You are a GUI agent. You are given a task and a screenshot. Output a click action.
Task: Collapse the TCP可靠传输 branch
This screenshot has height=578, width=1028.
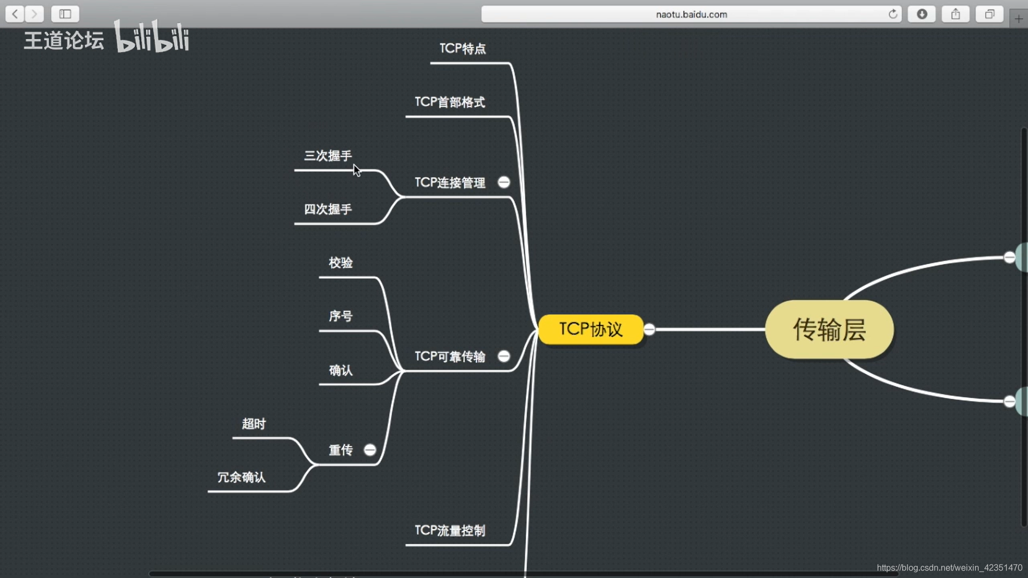click(x=504, y=356)
